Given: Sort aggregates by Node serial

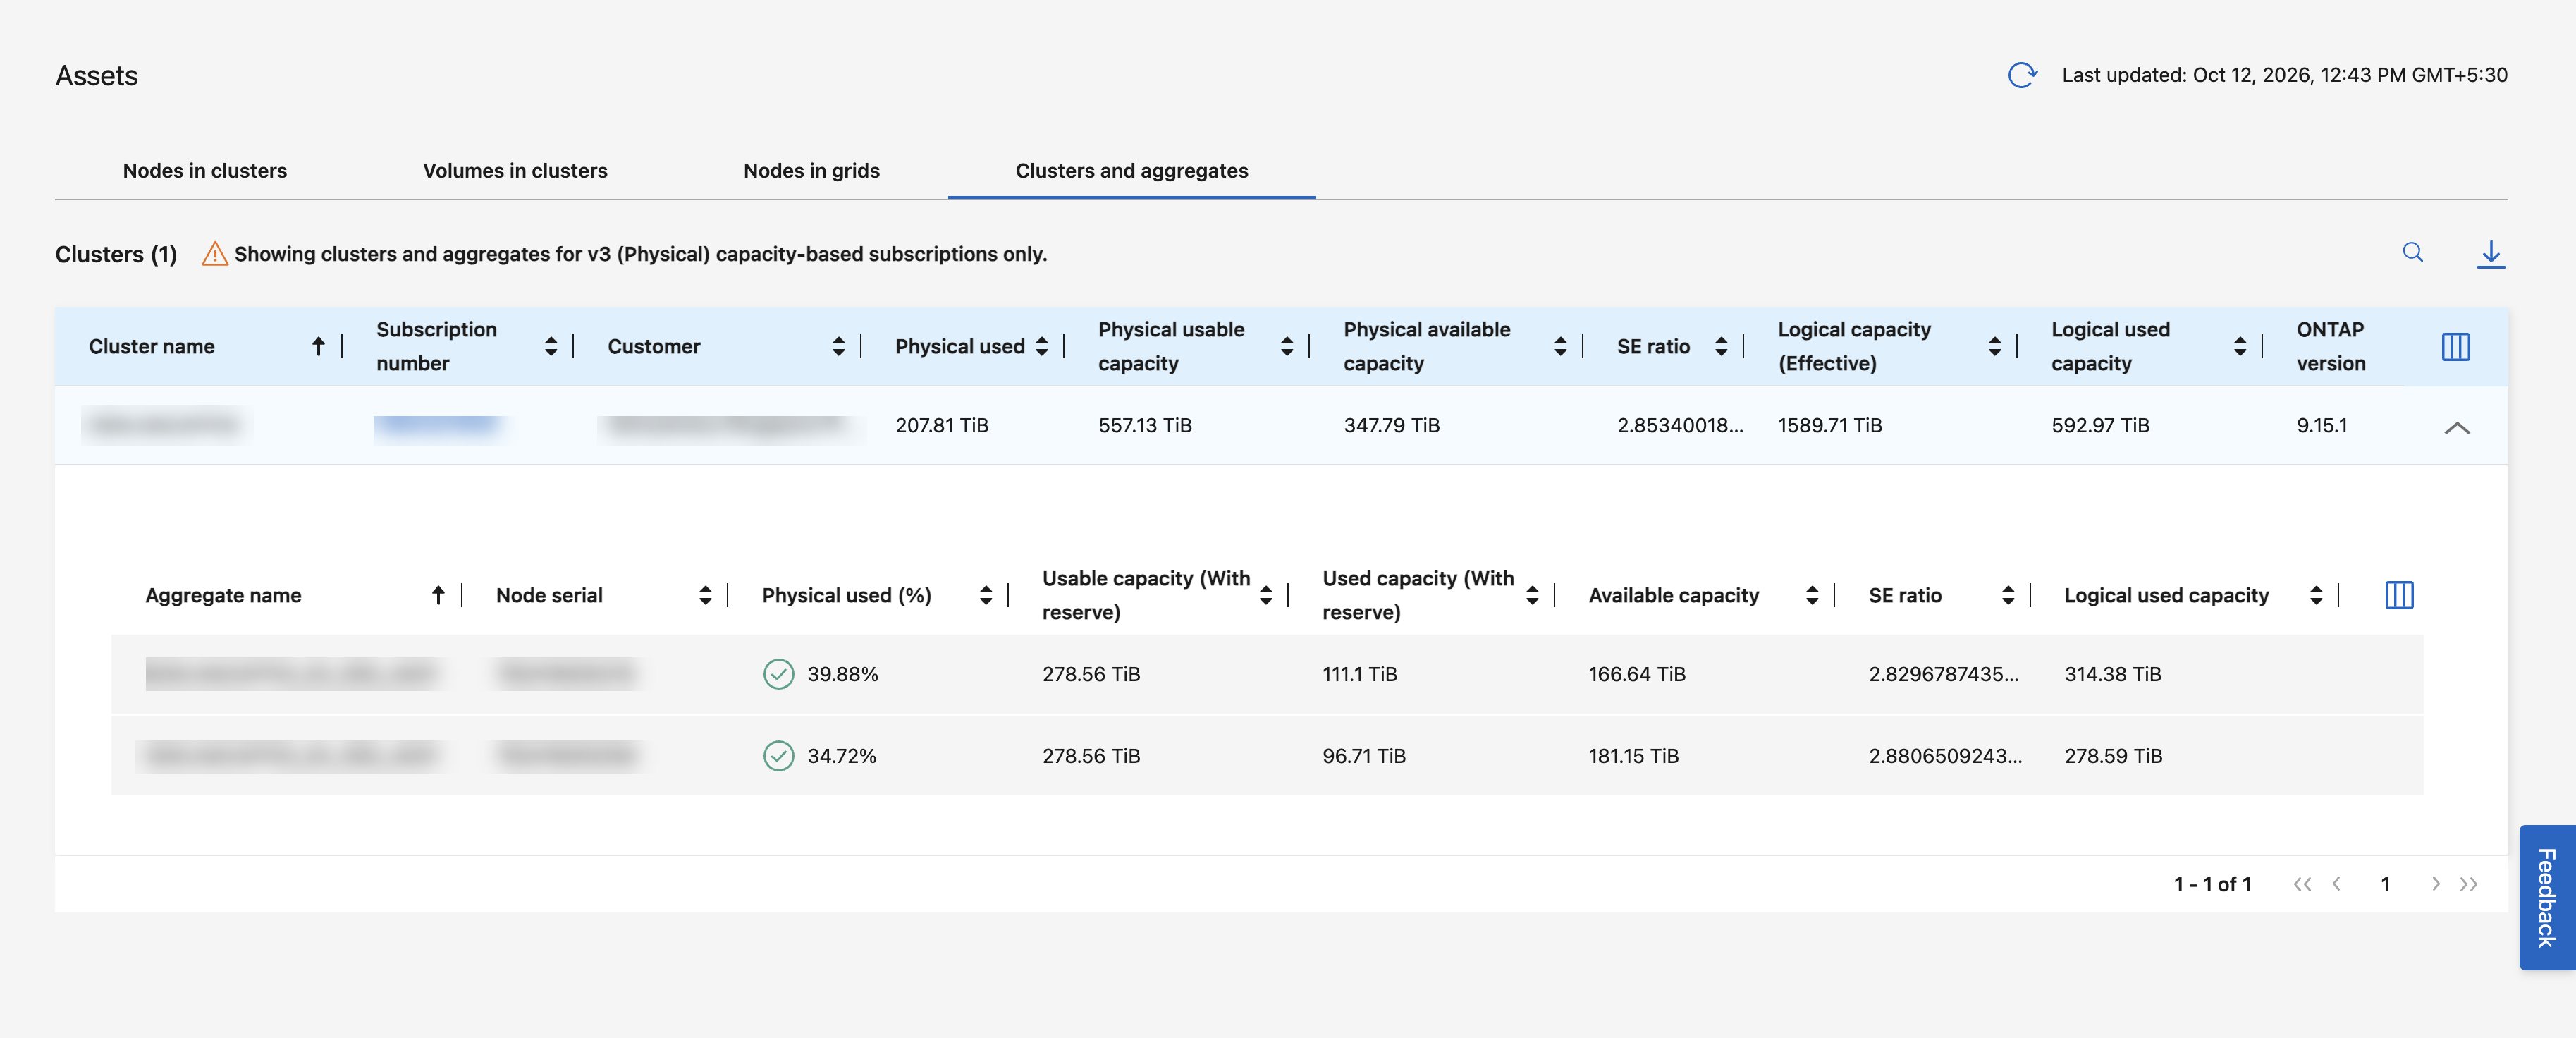Looking at the screenshot, I should (x=705, y=595).
